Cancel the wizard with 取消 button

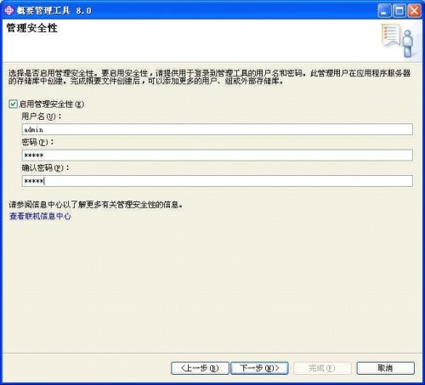(x=385, y=368)
